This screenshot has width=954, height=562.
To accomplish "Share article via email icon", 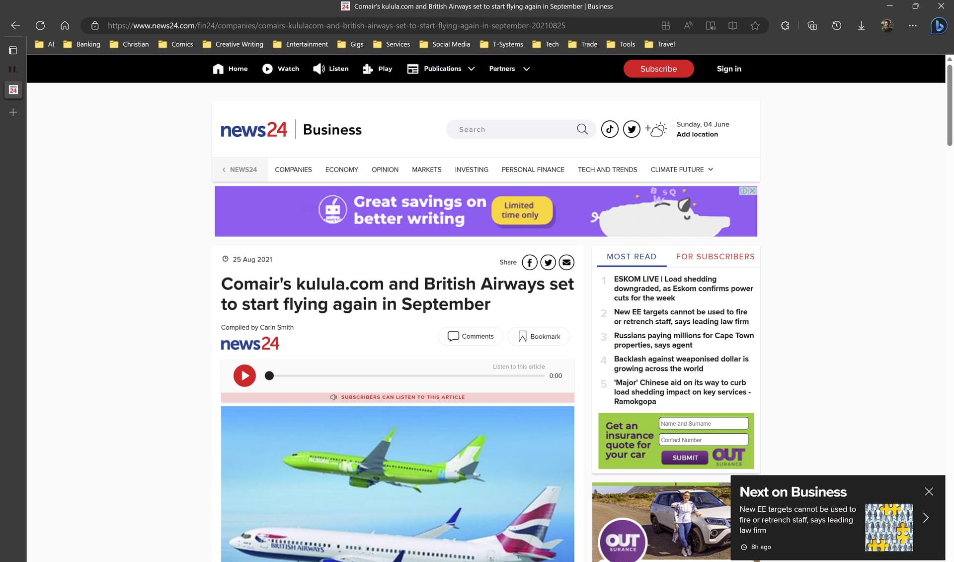I will (x=566, y=262).
